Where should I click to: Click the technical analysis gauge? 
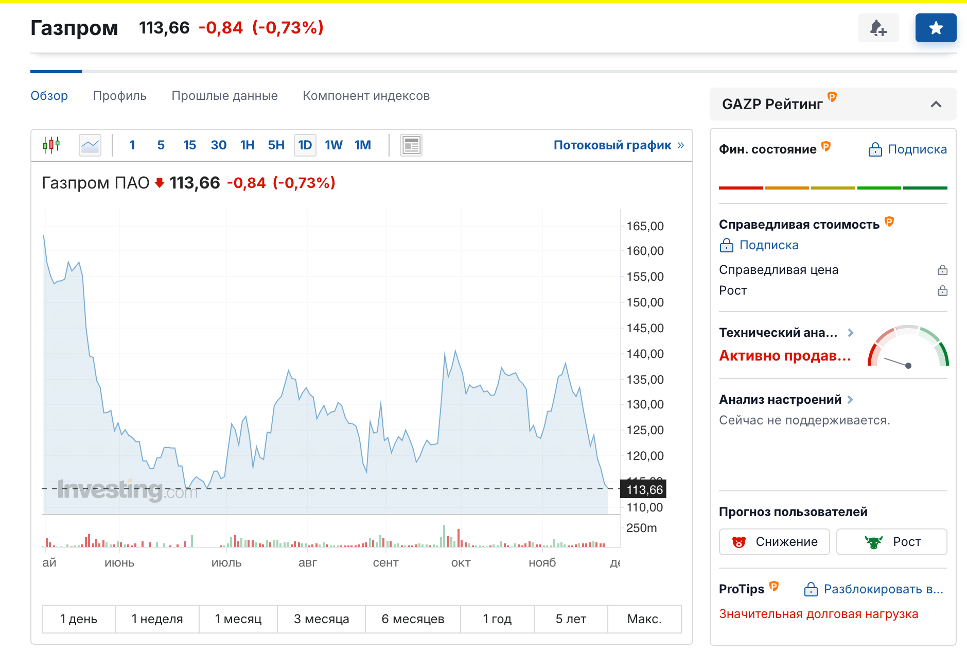[908, 346]
